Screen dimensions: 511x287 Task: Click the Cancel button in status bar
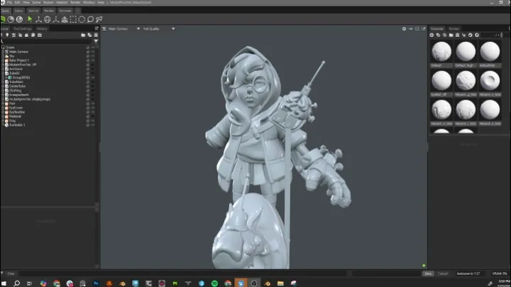tap(442, 274)
